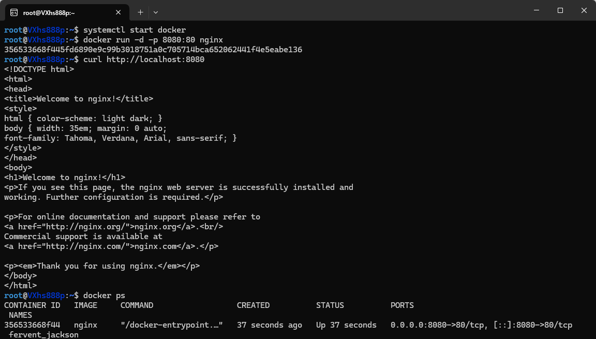Click the fervent_jackson container name

pos(43,335)
